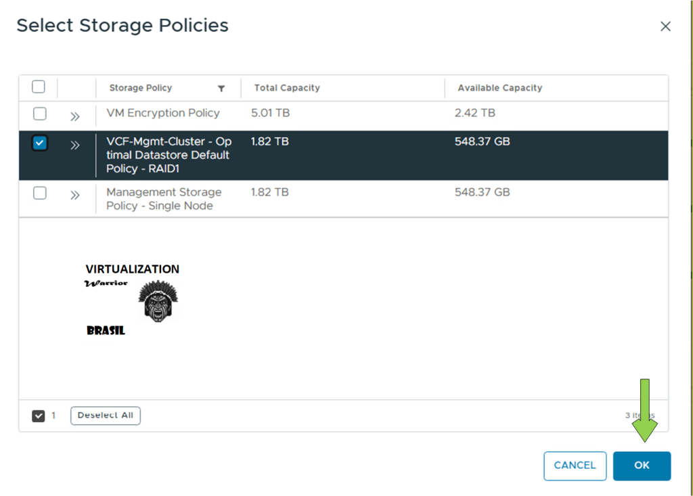The width and height of the screenshot is (693, 496).
Task: Sort by Available Capacity column header
Action: point(499,88)
